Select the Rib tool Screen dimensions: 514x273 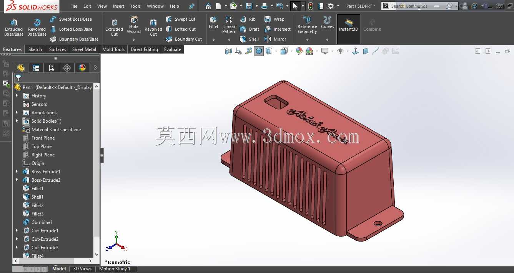248,19
